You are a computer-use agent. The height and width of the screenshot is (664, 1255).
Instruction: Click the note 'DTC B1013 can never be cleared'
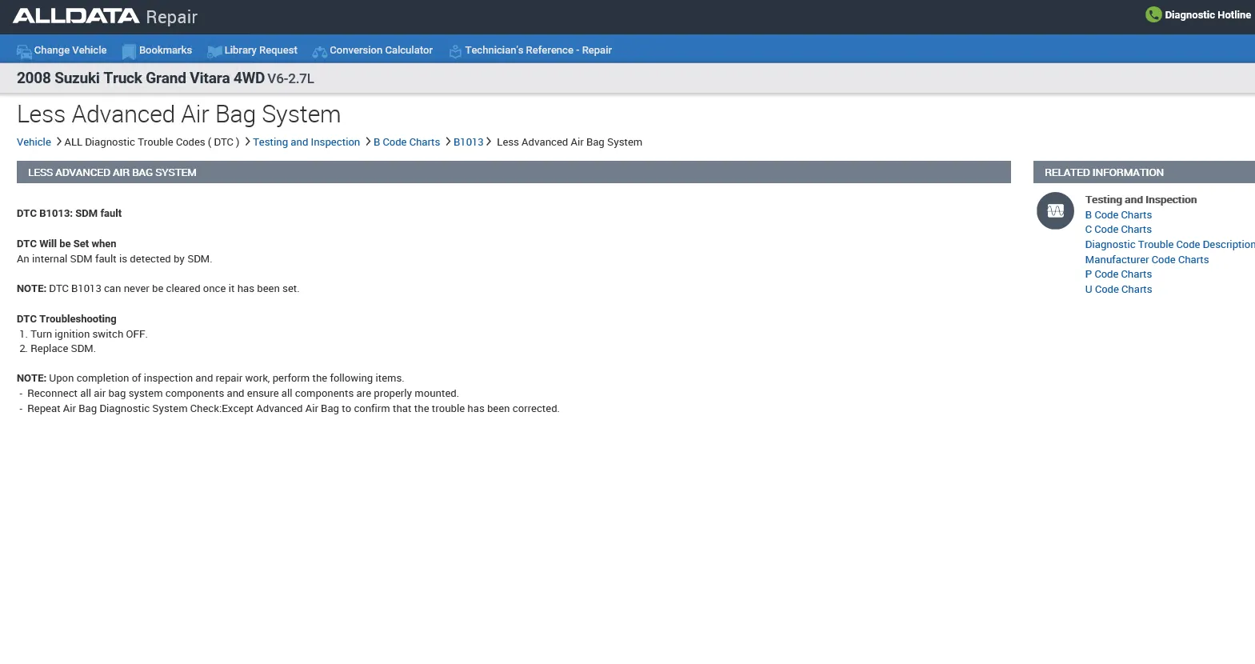pyautogui.click(x=158, y=289)
